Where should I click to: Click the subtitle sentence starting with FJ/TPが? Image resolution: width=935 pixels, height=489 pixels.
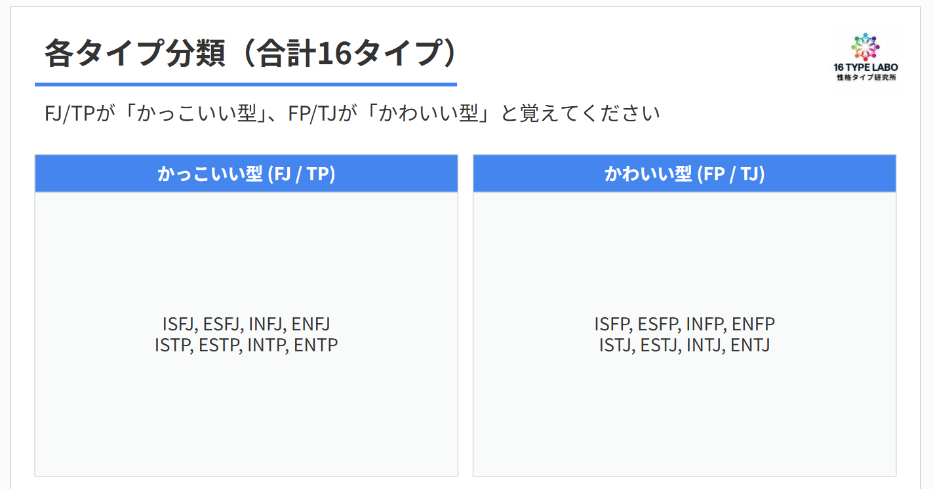[x=351, y=113]
